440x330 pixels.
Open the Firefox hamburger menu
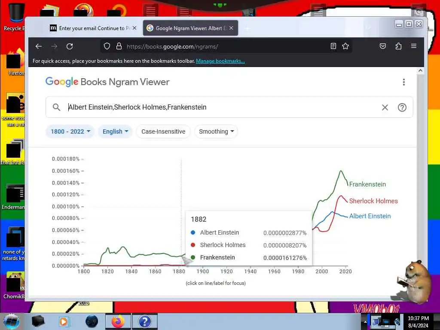pos(414,46)
